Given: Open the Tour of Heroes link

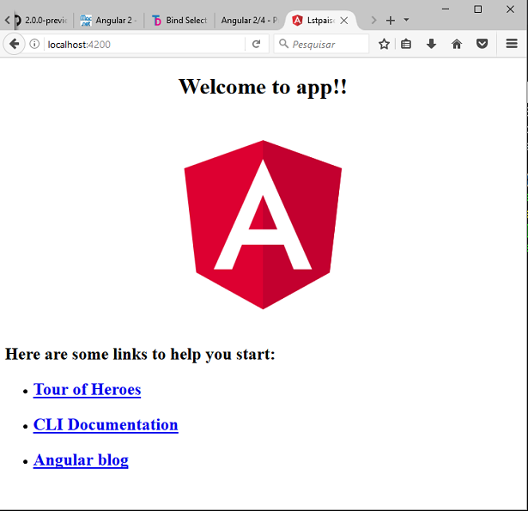Looking at the screenshot, I should coord(87,389).
